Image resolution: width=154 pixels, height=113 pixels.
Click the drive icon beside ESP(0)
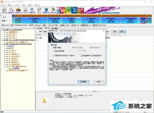click(7, 46)
